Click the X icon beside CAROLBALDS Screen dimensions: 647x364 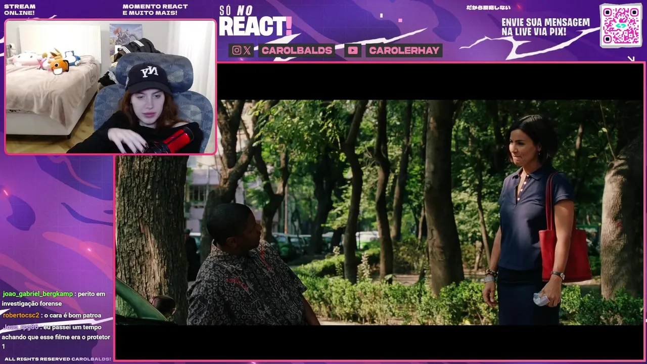coord(247,50)
